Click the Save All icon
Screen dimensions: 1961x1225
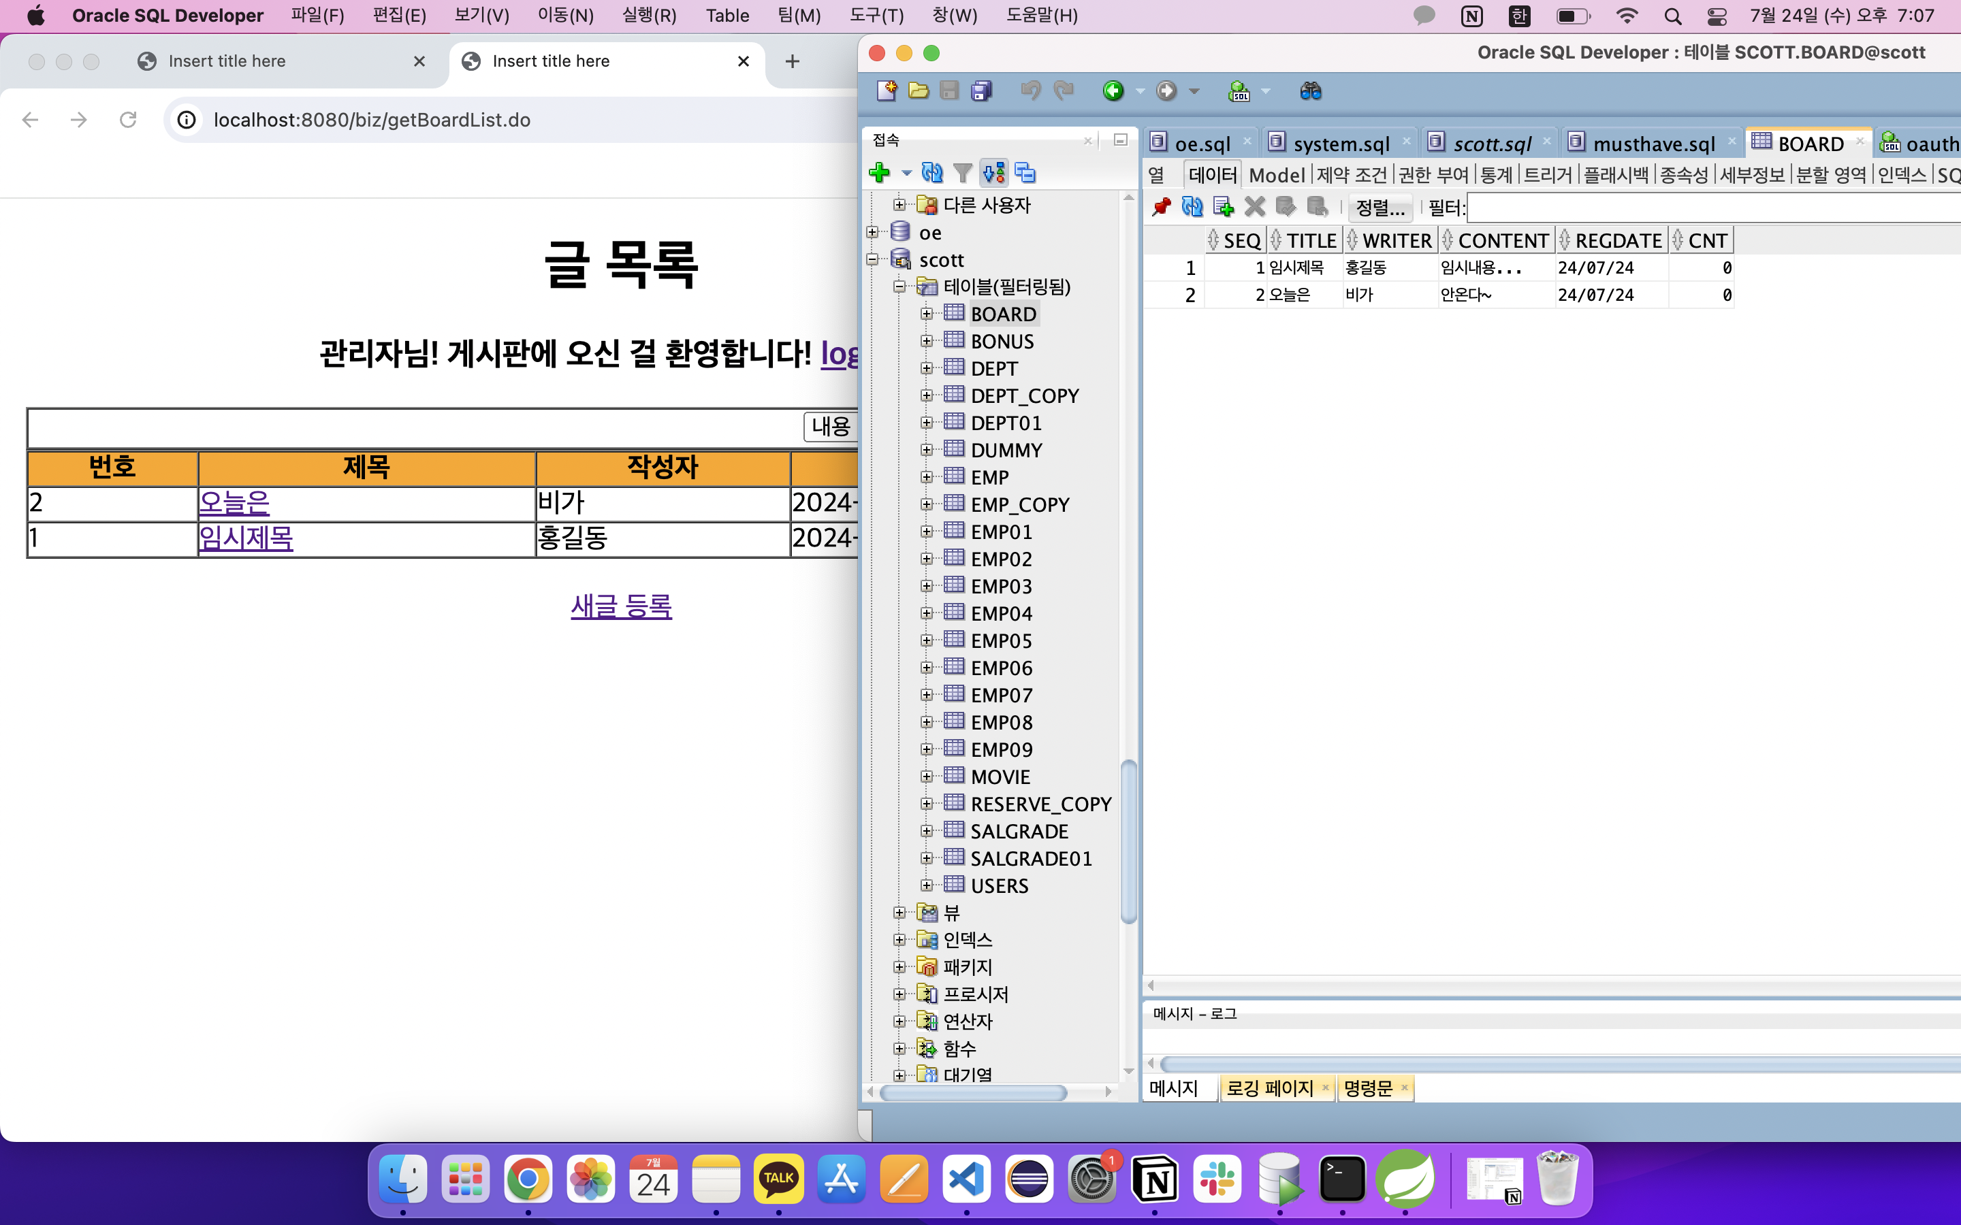click(981, 91)
